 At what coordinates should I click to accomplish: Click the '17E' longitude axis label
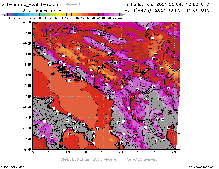pyautogui.click(x=68, y=152)
